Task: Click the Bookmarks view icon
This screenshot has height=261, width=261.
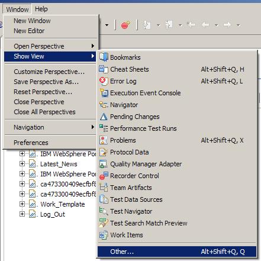Action: coord(104,57)
